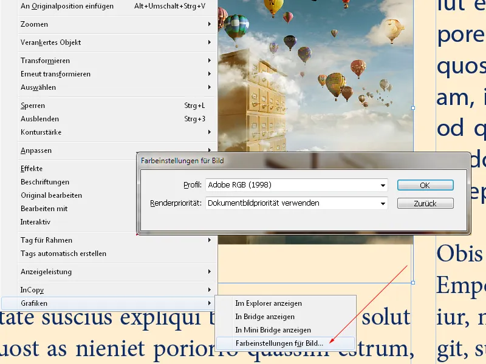486x364 pixels.
Task: Click the balloon image in the document
Action: 315,76
